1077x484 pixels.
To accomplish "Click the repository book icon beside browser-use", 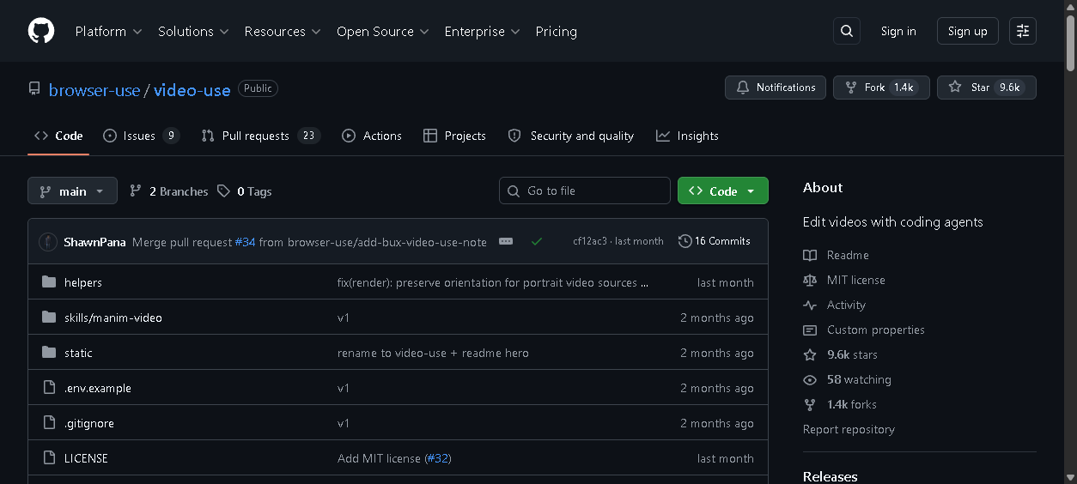I will [34, 88].
